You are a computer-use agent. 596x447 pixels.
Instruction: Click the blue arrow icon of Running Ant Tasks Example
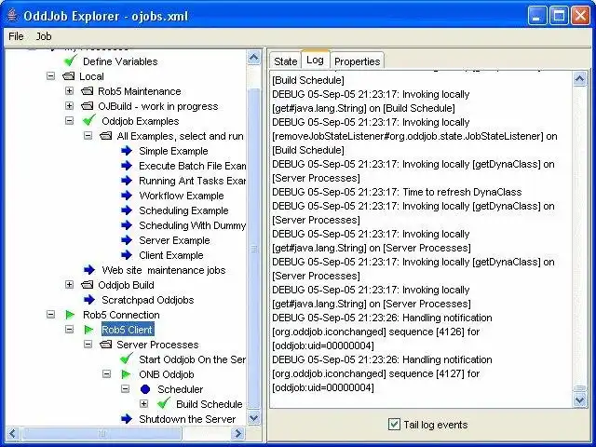click(x=127, y=181)
